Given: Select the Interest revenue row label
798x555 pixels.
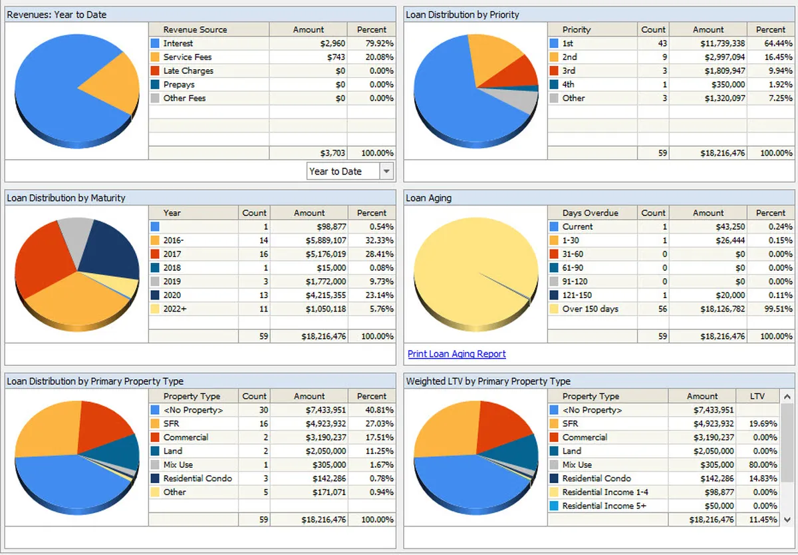Looking at the screenshot, I should 178,43.
